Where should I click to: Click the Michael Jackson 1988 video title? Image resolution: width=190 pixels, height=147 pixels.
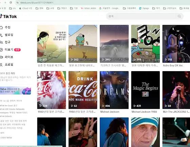click(x=144, y=112)
